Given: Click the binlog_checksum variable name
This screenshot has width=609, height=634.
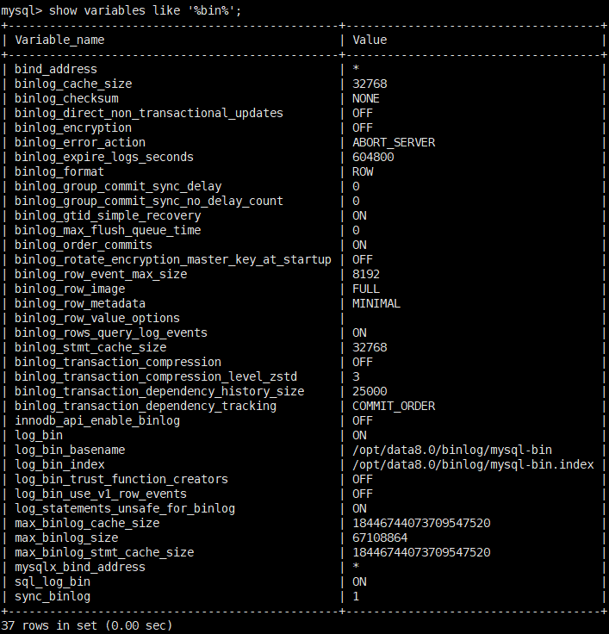Looking at the screenshot, I should click(66, 98).
